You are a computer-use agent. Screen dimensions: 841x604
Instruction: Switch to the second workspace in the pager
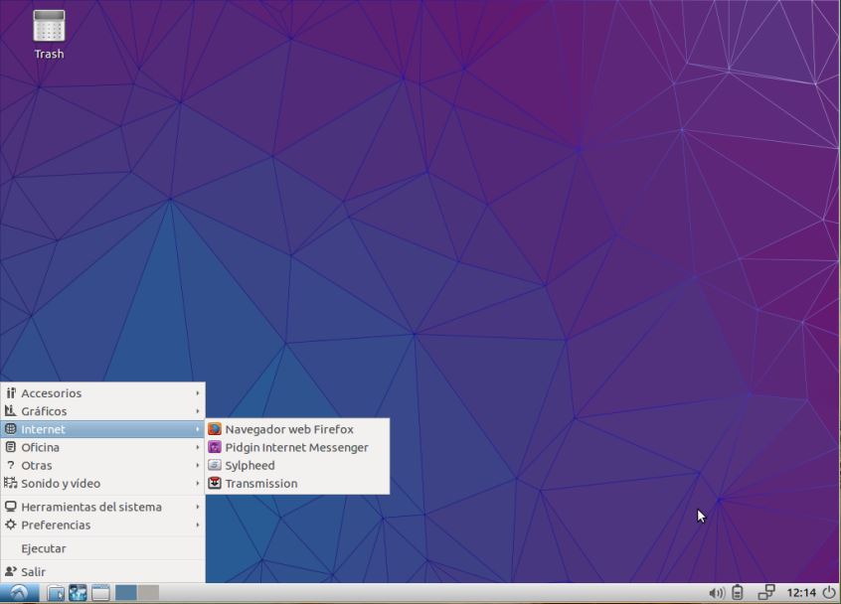pos(148,593)
